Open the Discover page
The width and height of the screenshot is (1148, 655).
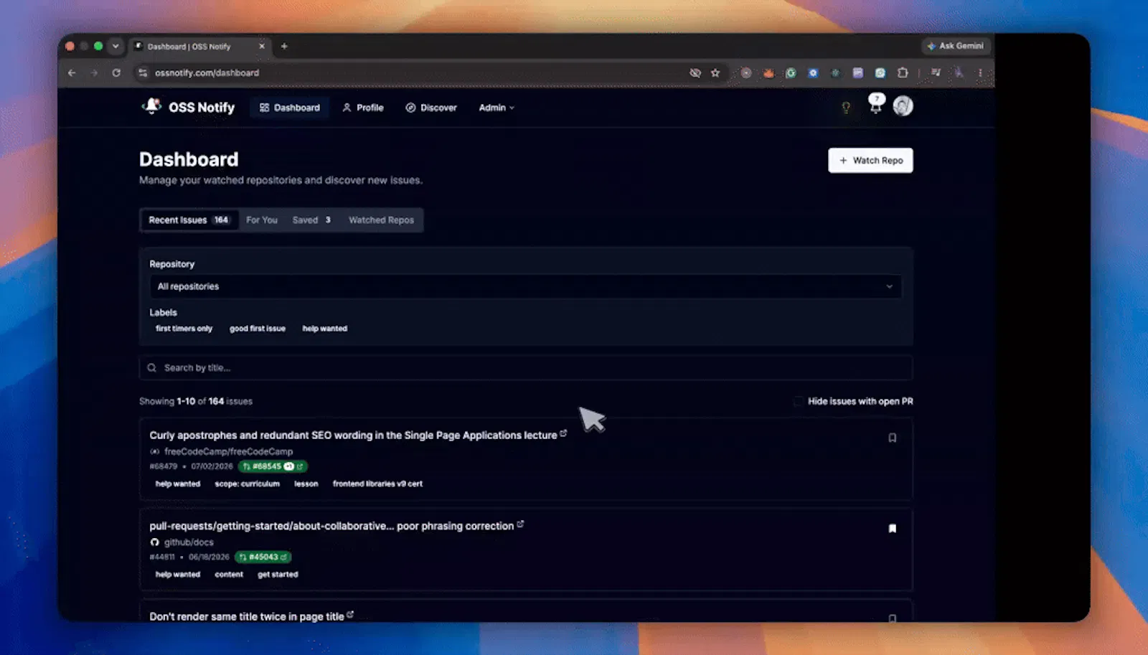point(431,108)
